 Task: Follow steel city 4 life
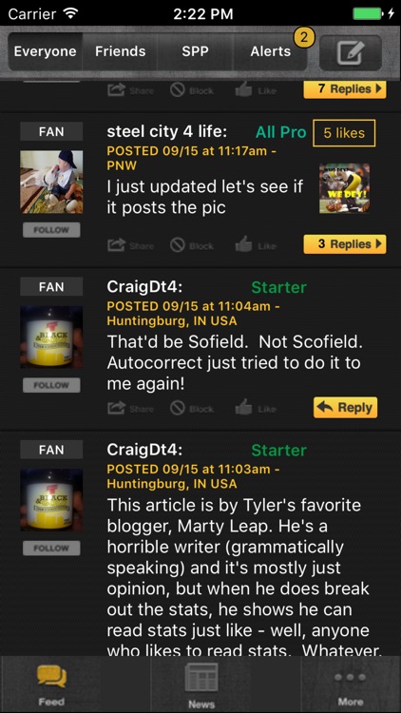tap(51, 230)
